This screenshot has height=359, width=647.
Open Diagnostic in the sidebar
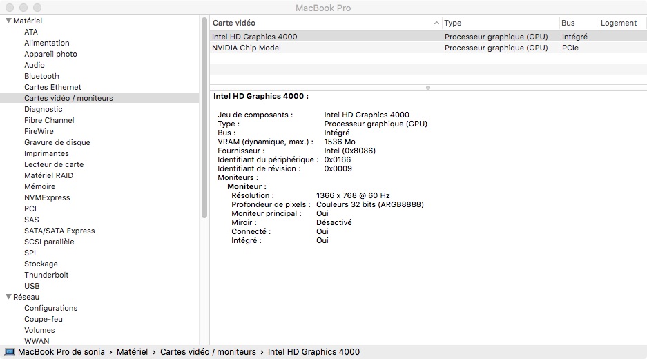(44, 109)
